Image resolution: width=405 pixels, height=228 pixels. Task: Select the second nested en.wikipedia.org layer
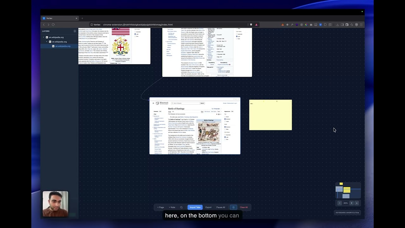pos(59,42)
